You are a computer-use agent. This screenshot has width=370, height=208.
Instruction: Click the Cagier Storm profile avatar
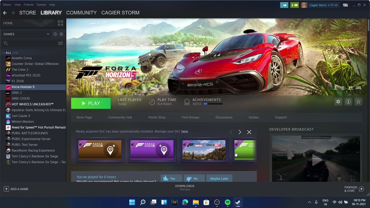point(304,5)
